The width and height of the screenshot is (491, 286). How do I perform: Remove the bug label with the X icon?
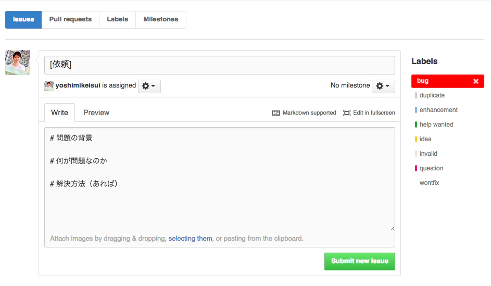[x=476, y=81]
